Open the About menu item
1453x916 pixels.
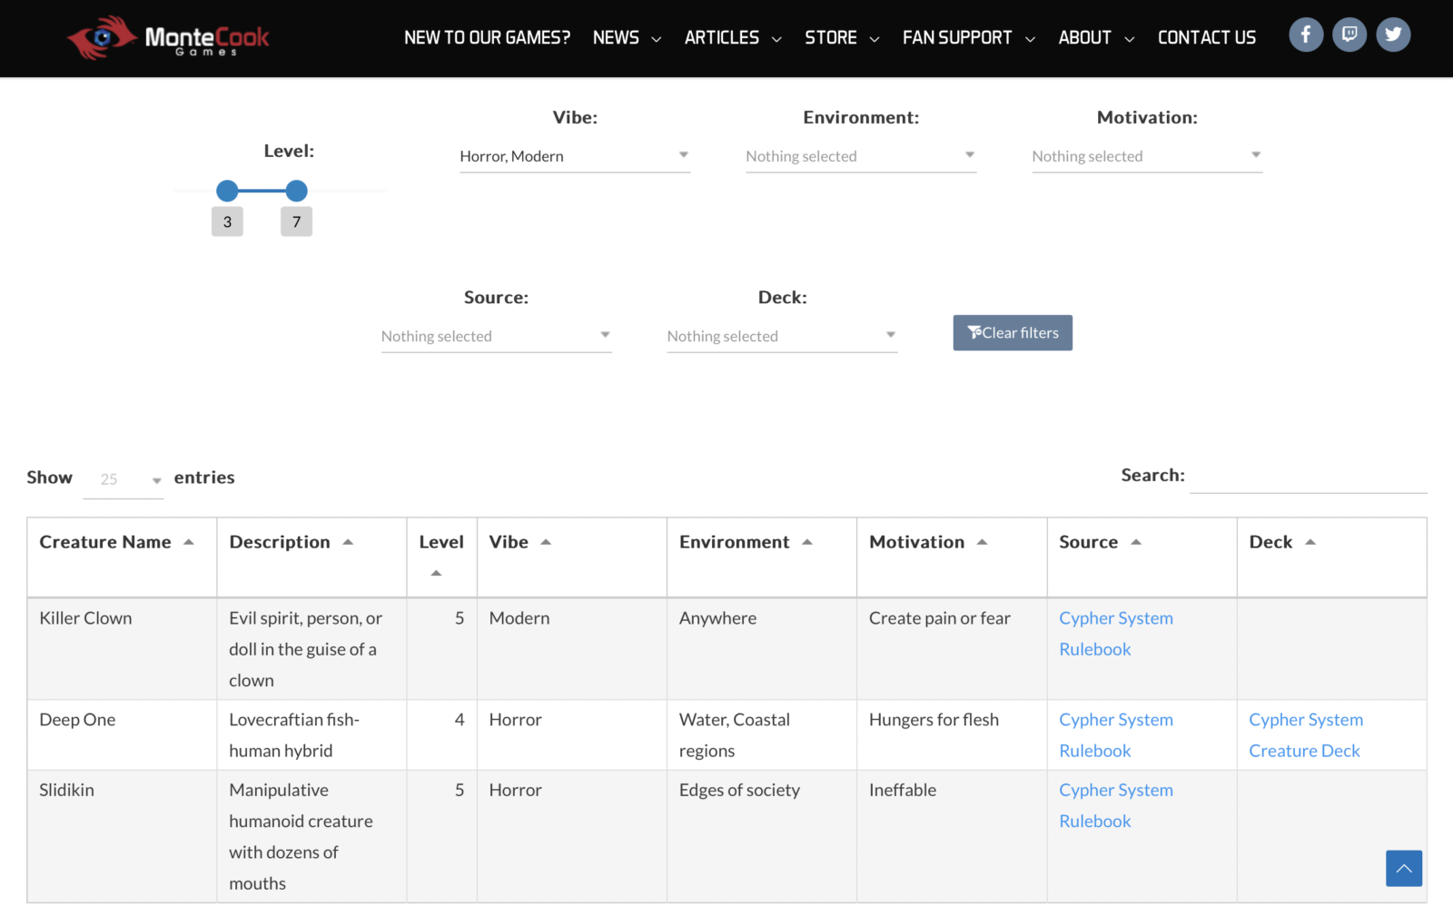[x=1085, y=37]
